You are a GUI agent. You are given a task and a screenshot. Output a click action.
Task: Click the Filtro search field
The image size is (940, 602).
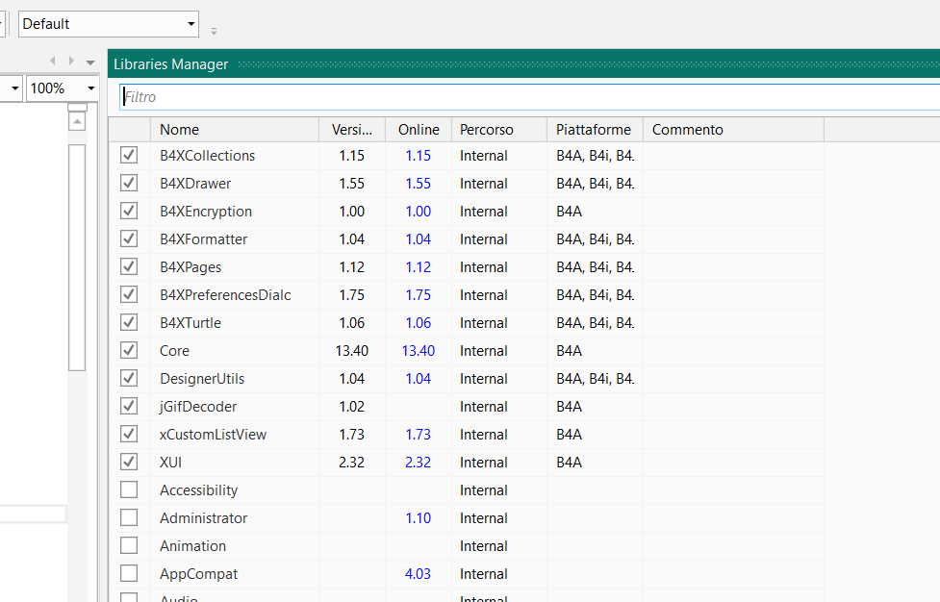[x=520, y=97]
